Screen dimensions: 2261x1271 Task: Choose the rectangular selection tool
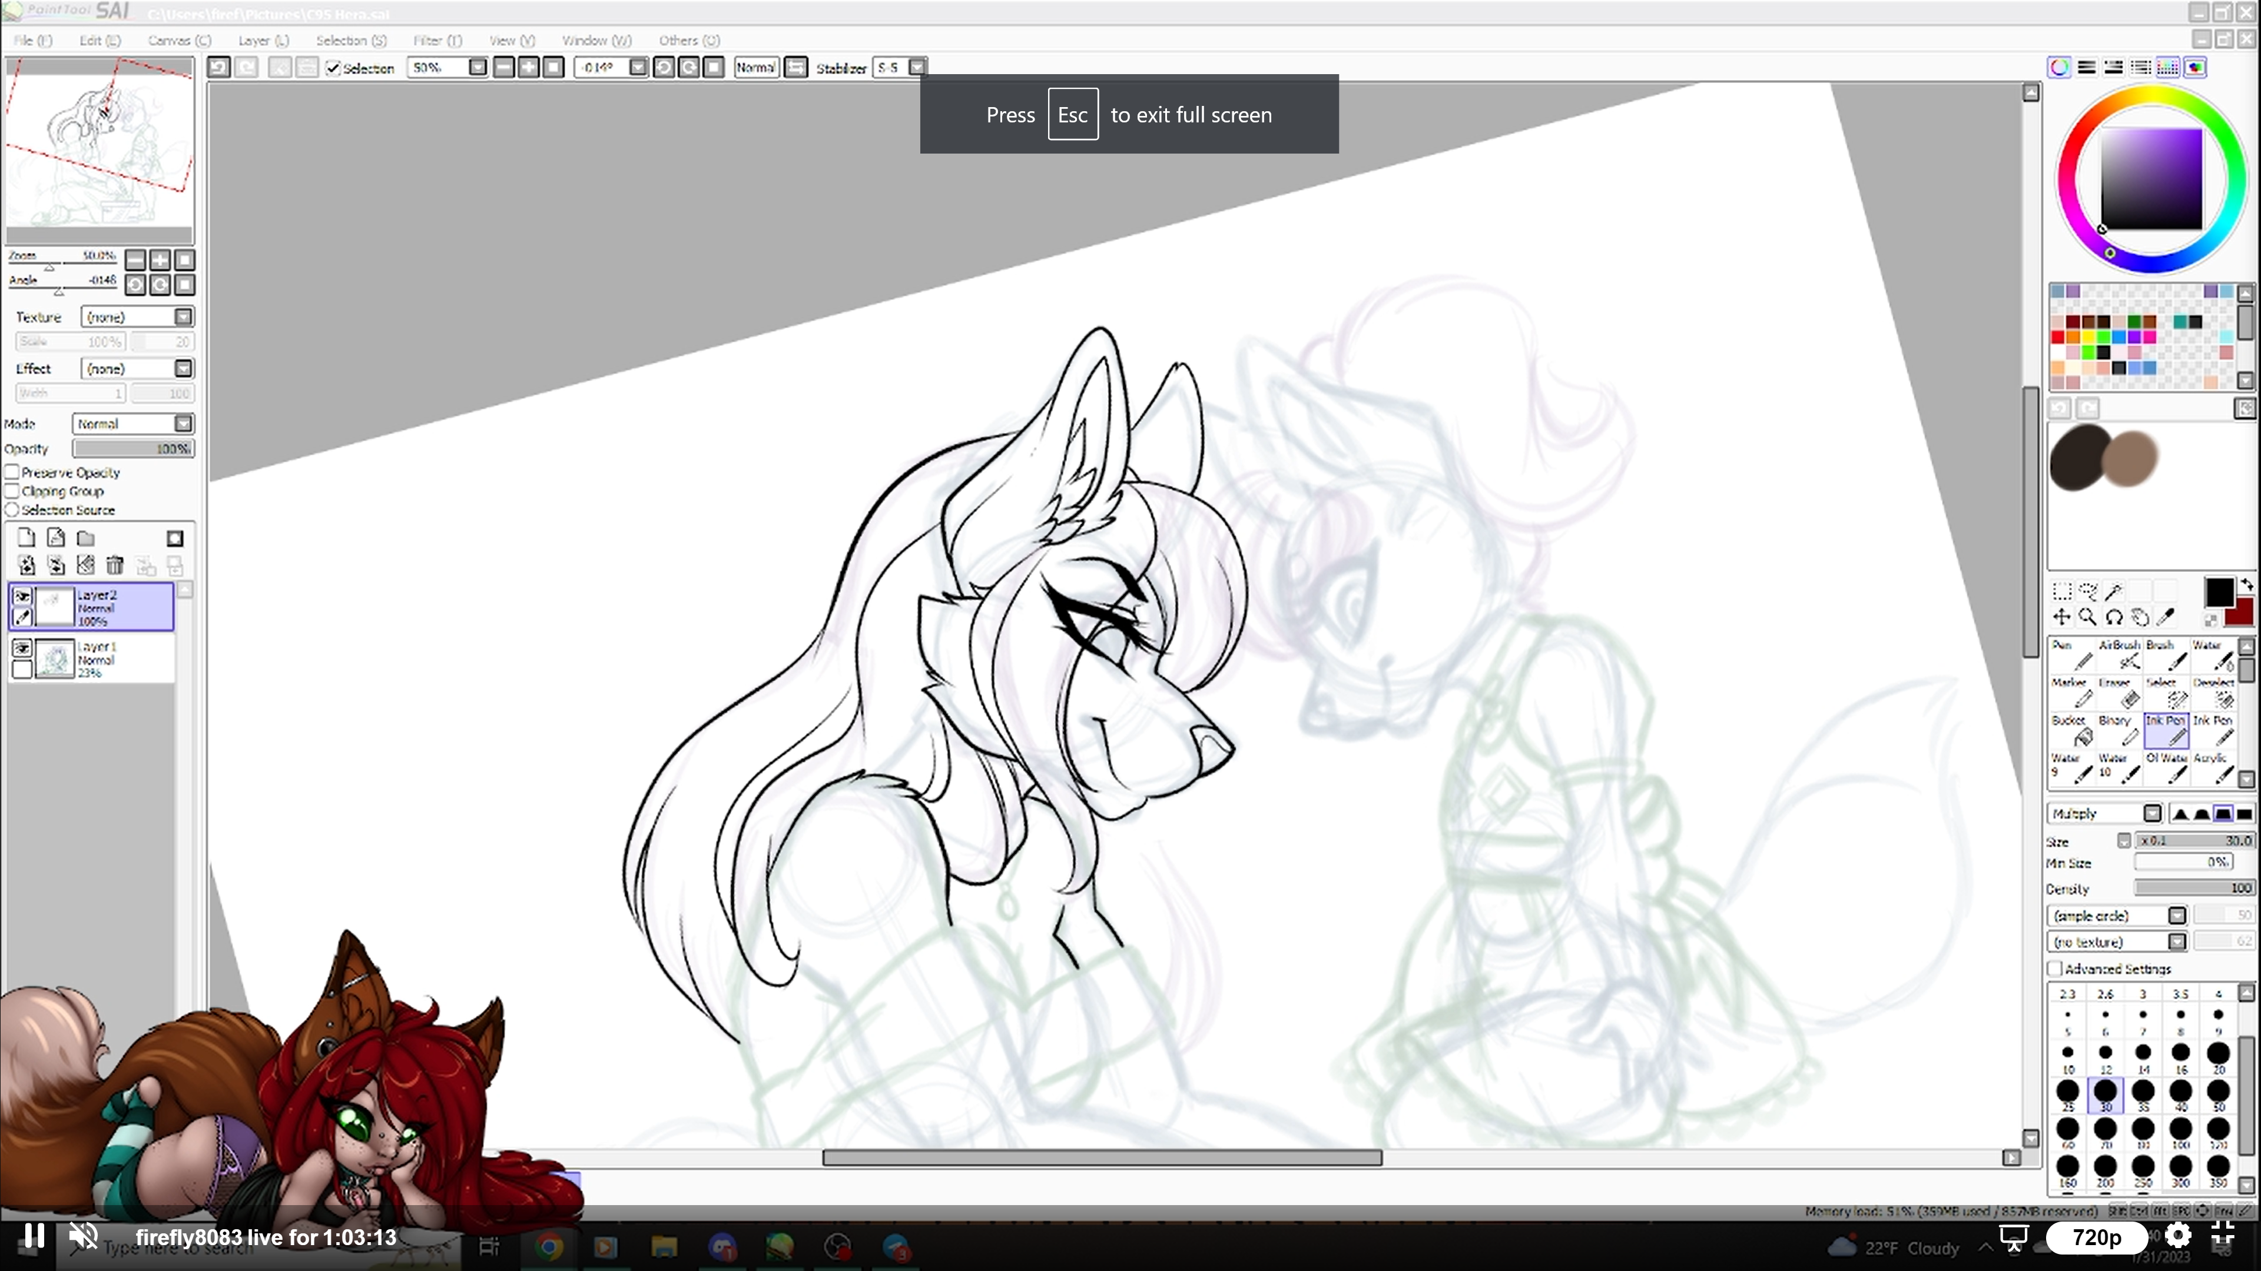[x=2062, y=591]
